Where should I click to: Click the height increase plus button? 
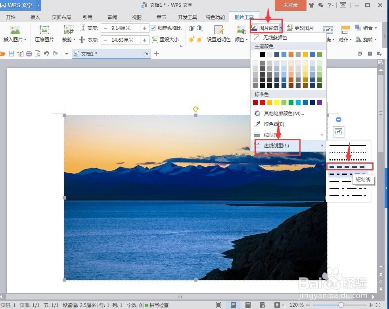145,28
